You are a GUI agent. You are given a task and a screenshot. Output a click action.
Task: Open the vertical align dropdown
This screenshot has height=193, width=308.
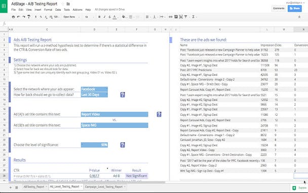coord(155,17)
